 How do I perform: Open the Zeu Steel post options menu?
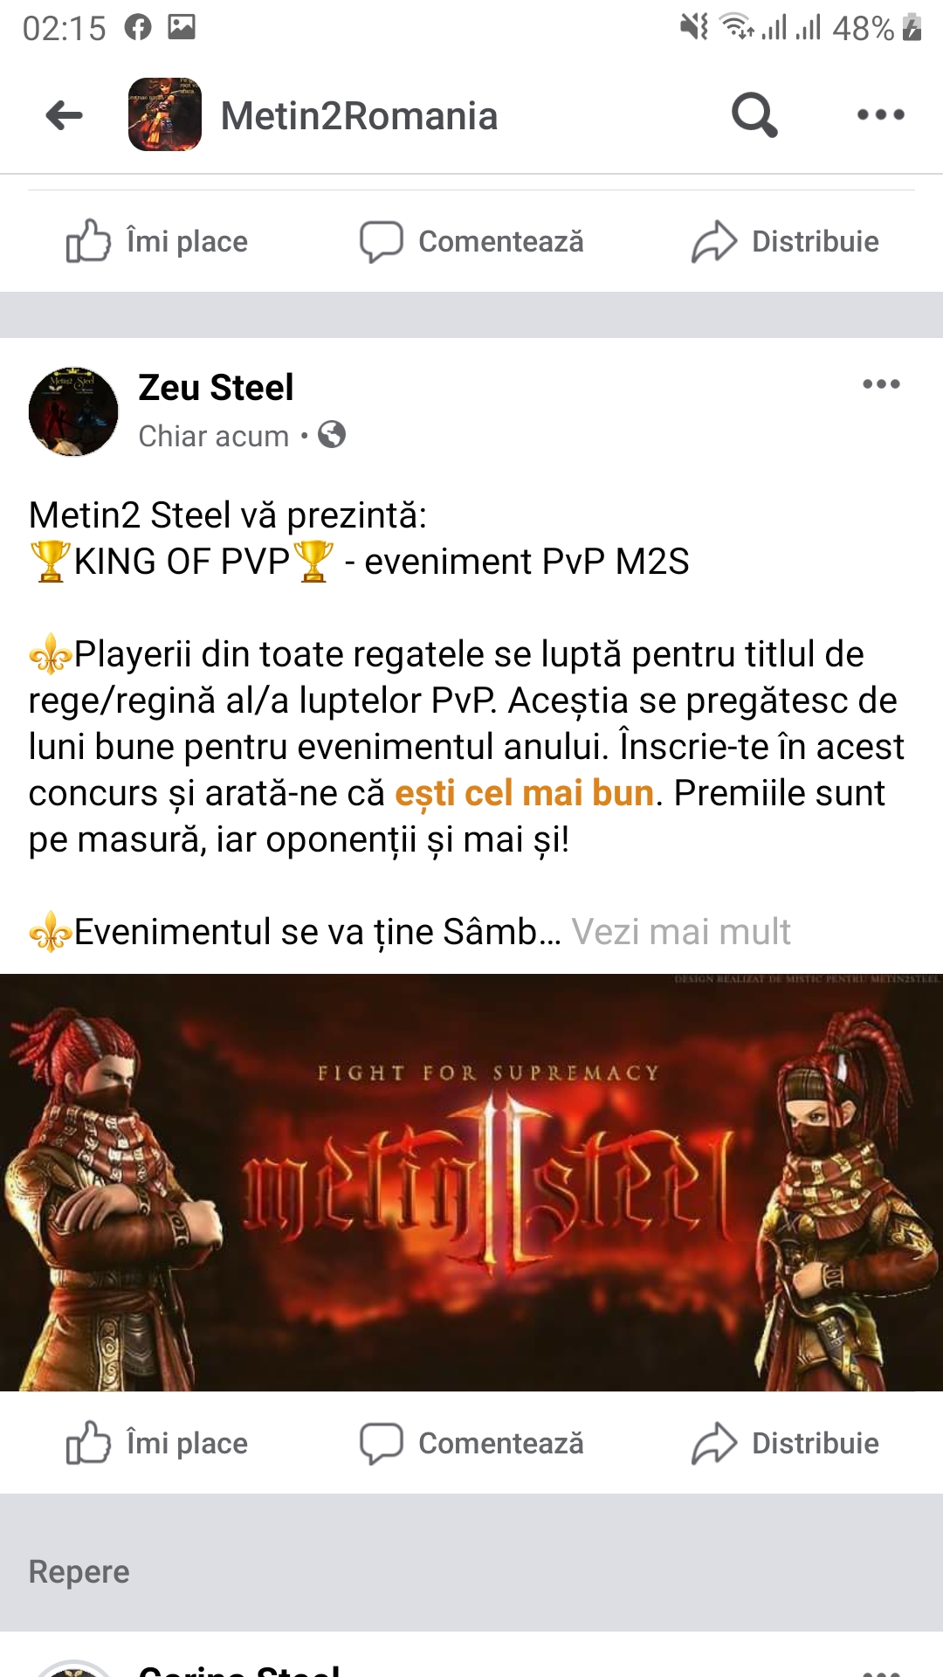[881, 384]
